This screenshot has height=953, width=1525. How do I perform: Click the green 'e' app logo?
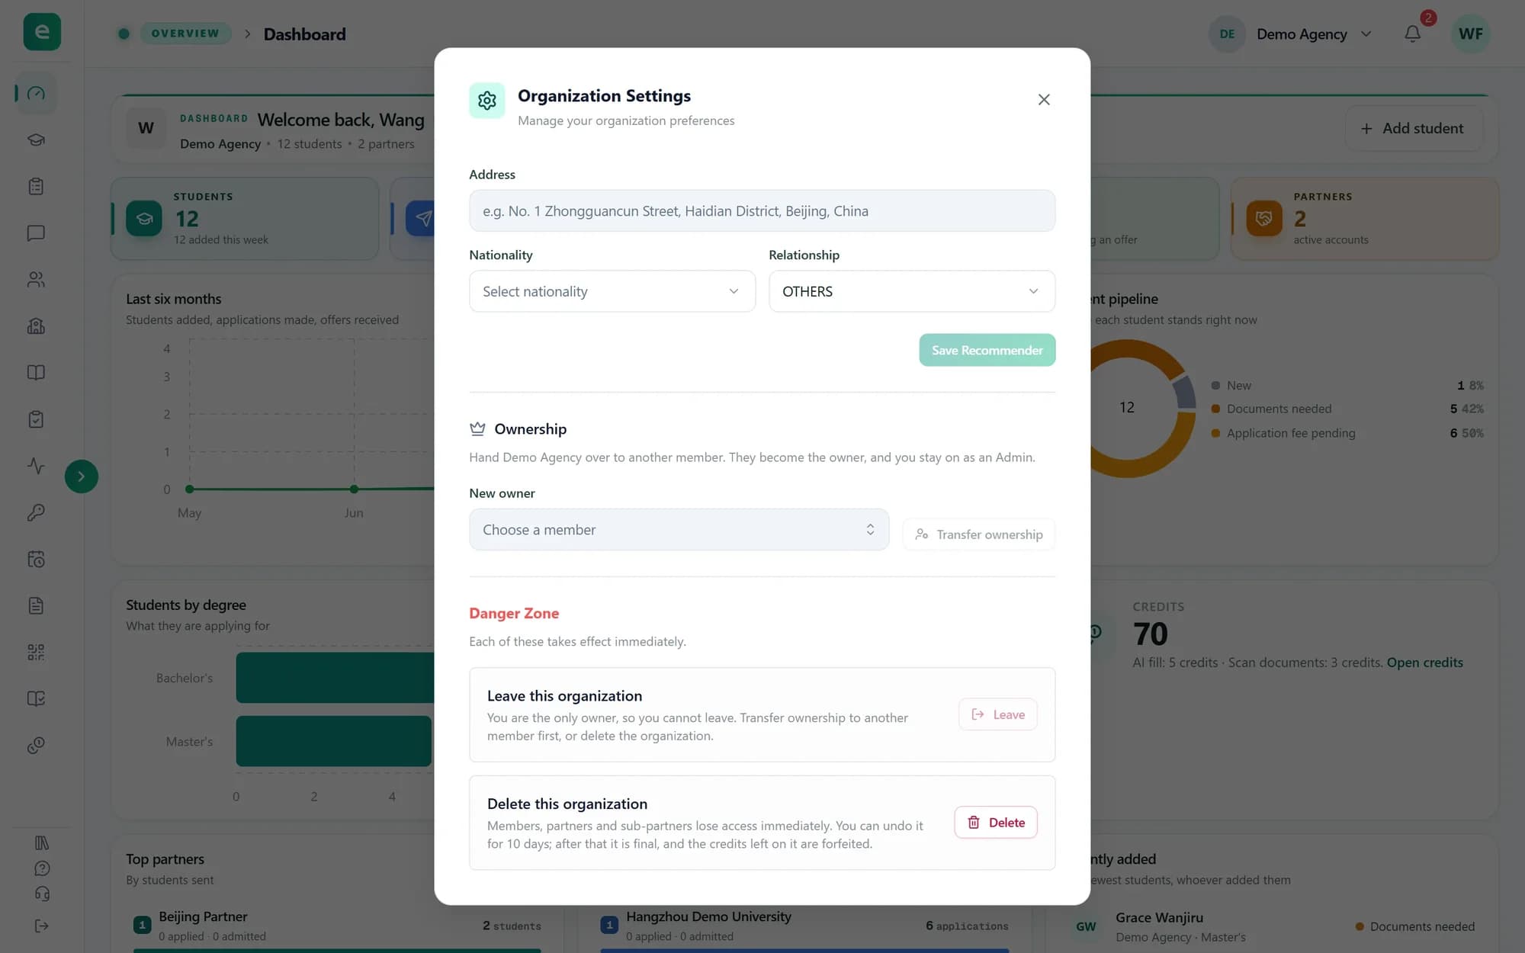pyautogui.click(x=42, y=32)
